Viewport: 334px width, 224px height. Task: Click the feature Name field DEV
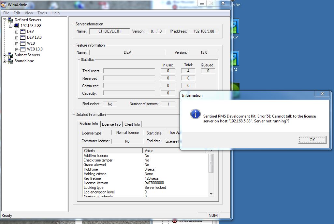[x=127, y=52]
